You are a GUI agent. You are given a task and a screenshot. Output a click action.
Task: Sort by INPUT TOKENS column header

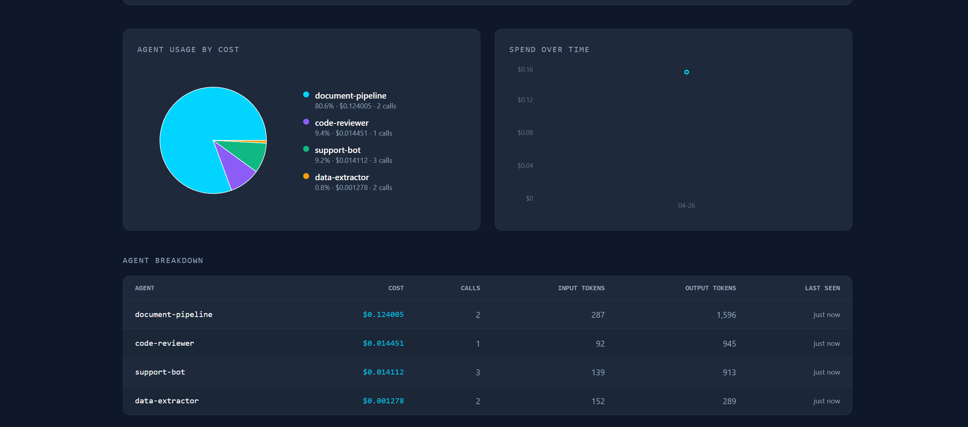[581, 288]
